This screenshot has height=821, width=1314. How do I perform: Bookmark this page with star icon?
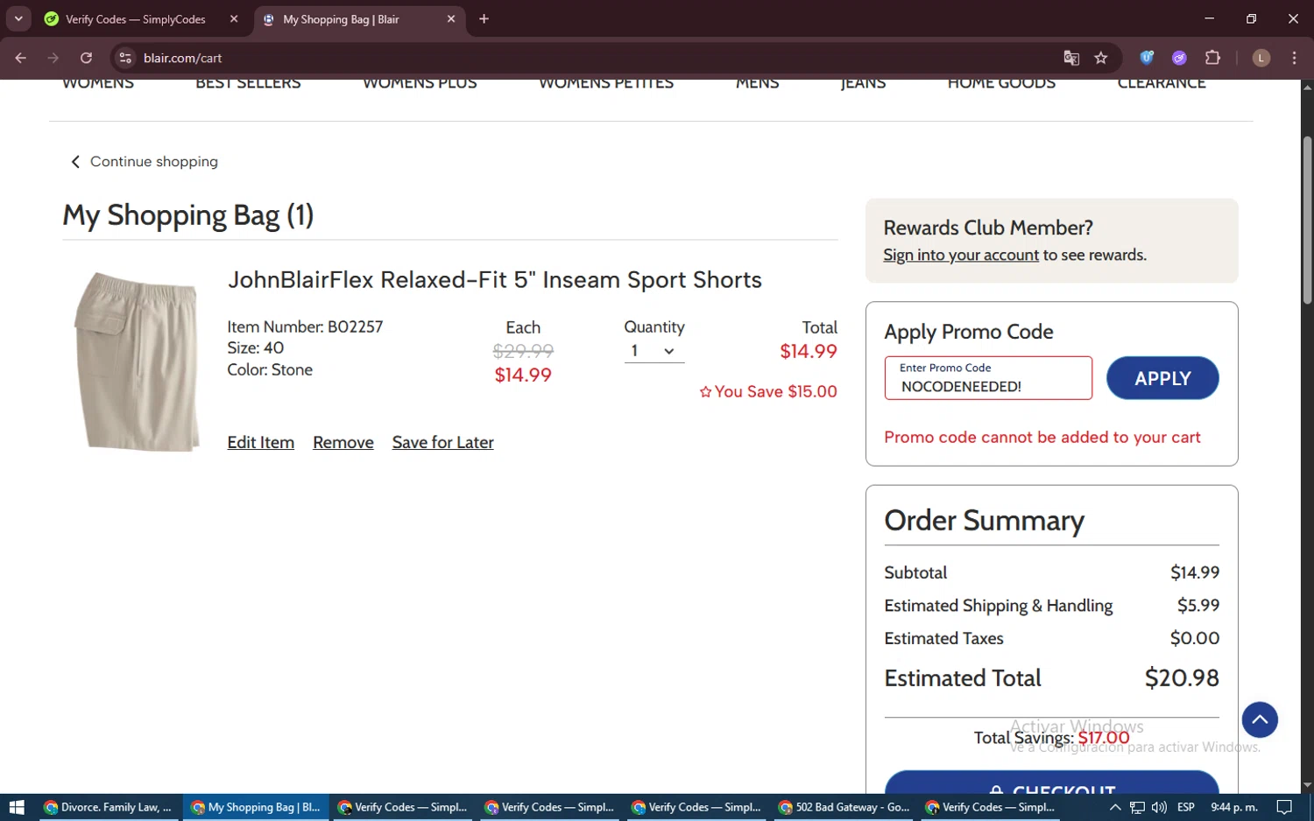click(x=1101, y=58)
